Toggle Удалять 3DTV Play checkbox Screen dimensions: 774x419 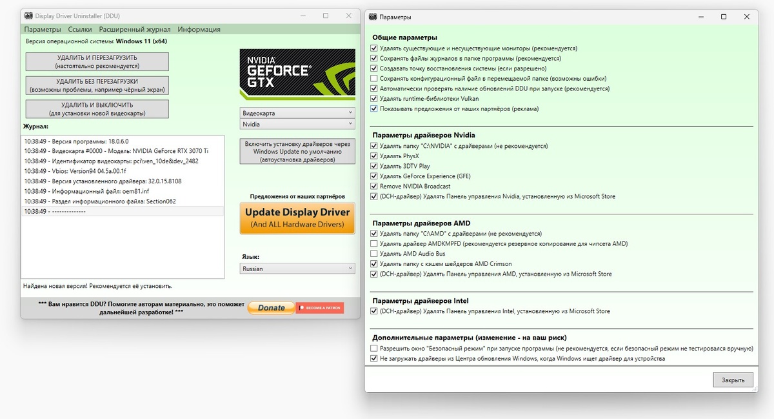374,166
